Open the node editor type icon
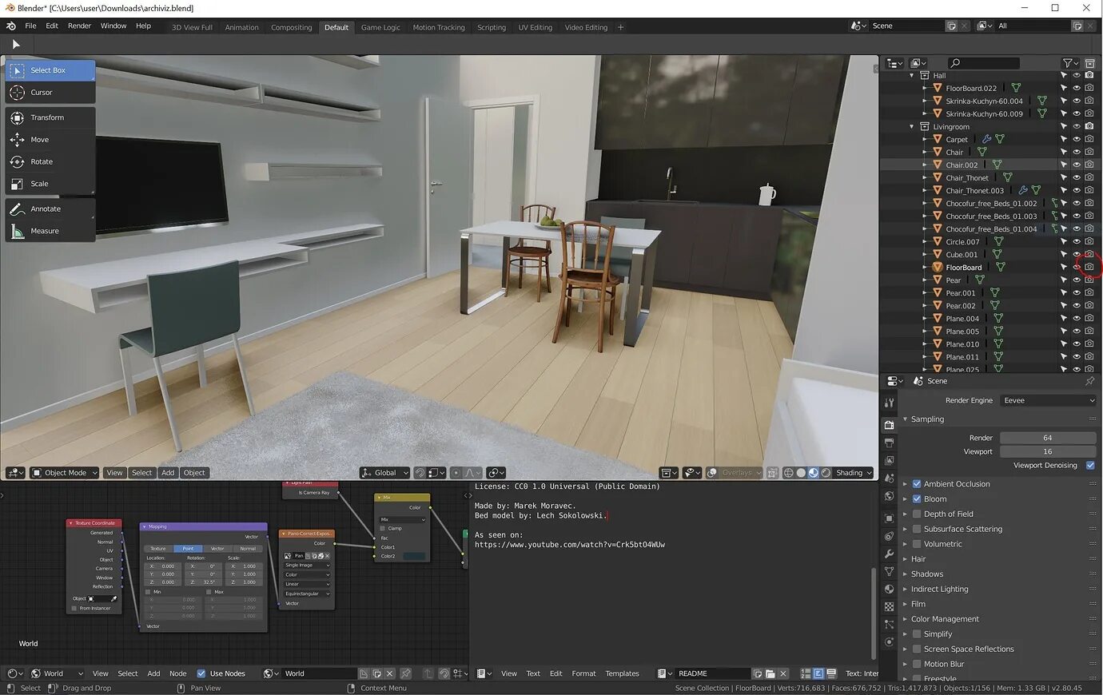 click(x=15, y=673)
